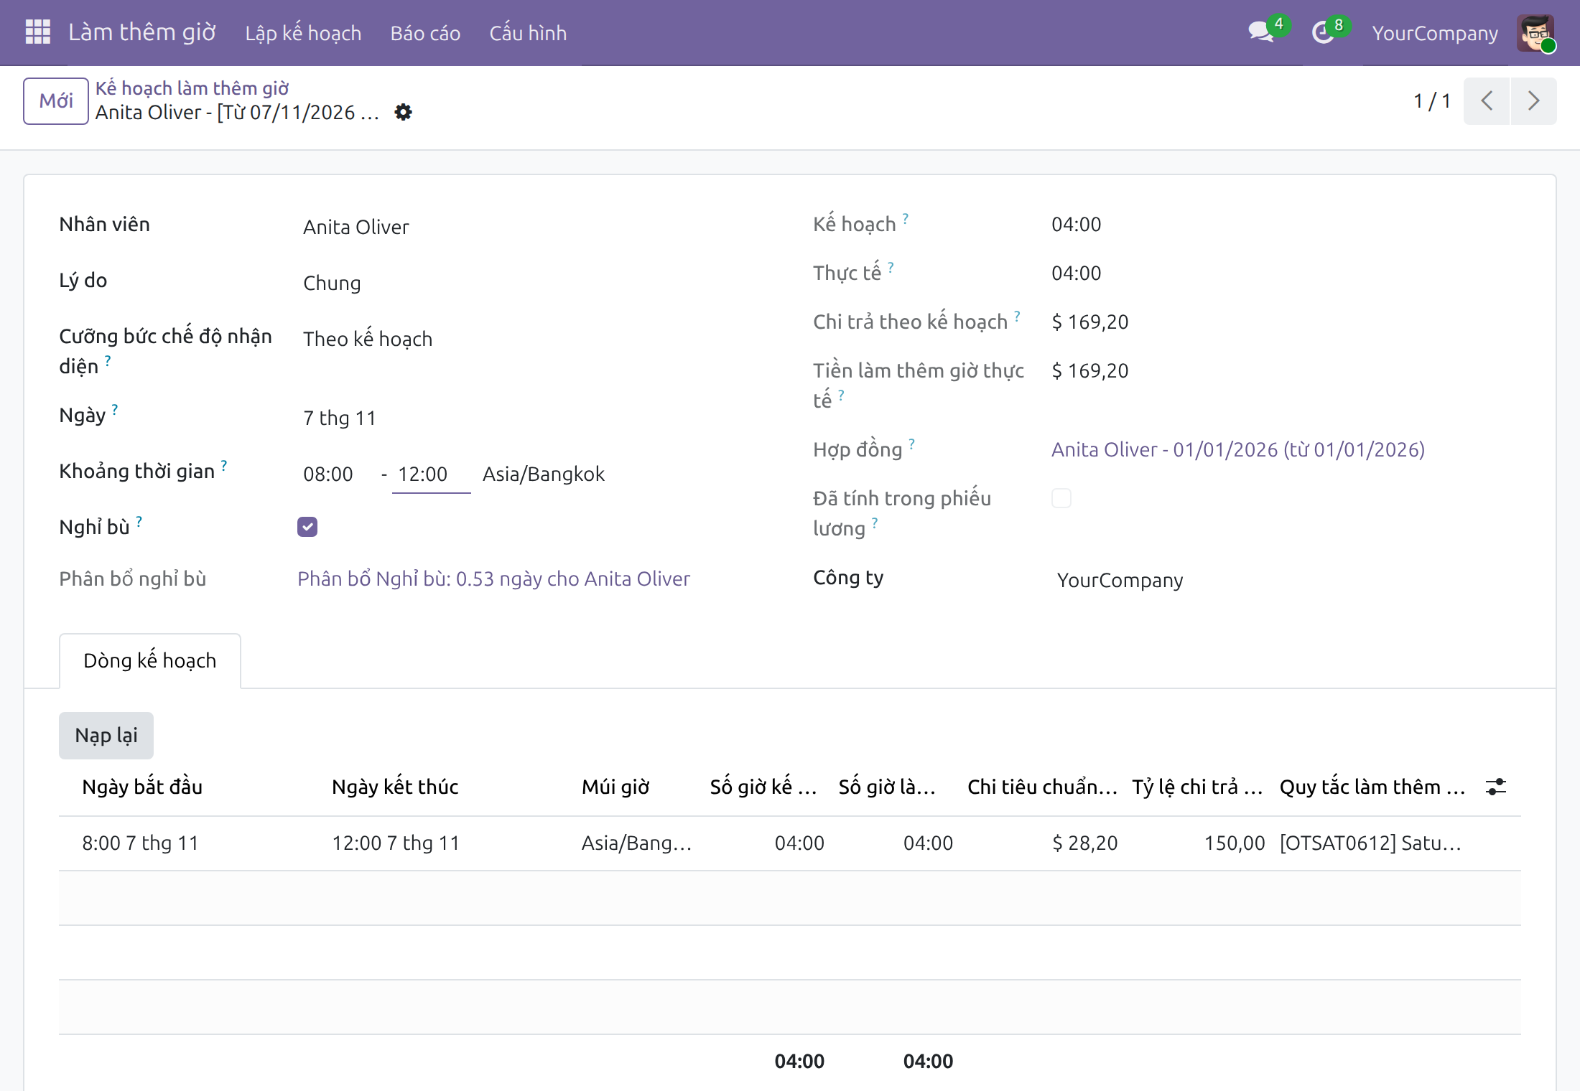Open the Anita Oliver contract link

pos(1238,449)
